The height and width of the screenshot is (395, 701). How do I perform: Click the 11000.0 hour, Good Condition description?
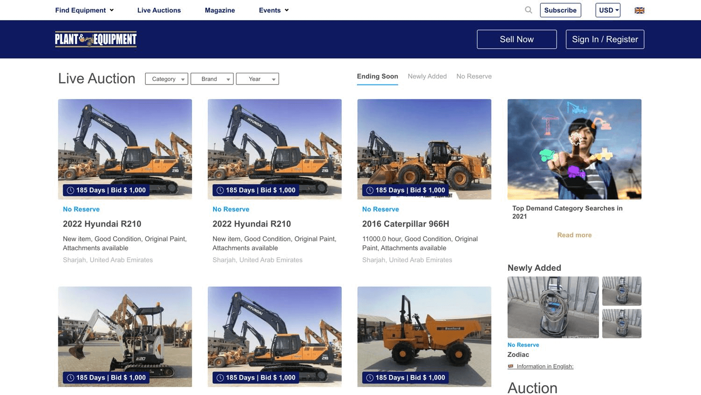420,243
